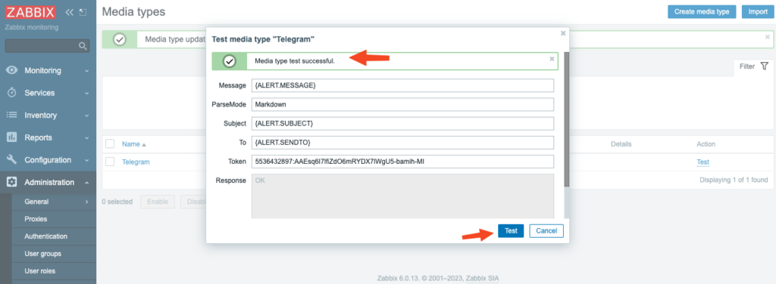776x284 pixels.
Task: Click the Action column header
Action: (x=706, y=144)
